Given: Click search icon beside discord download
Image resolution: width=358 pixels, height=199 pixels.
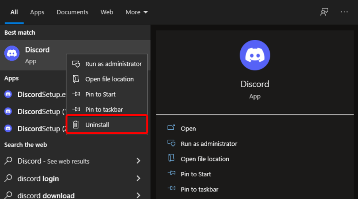Looking at the screenshot, I should click(8, 195).
